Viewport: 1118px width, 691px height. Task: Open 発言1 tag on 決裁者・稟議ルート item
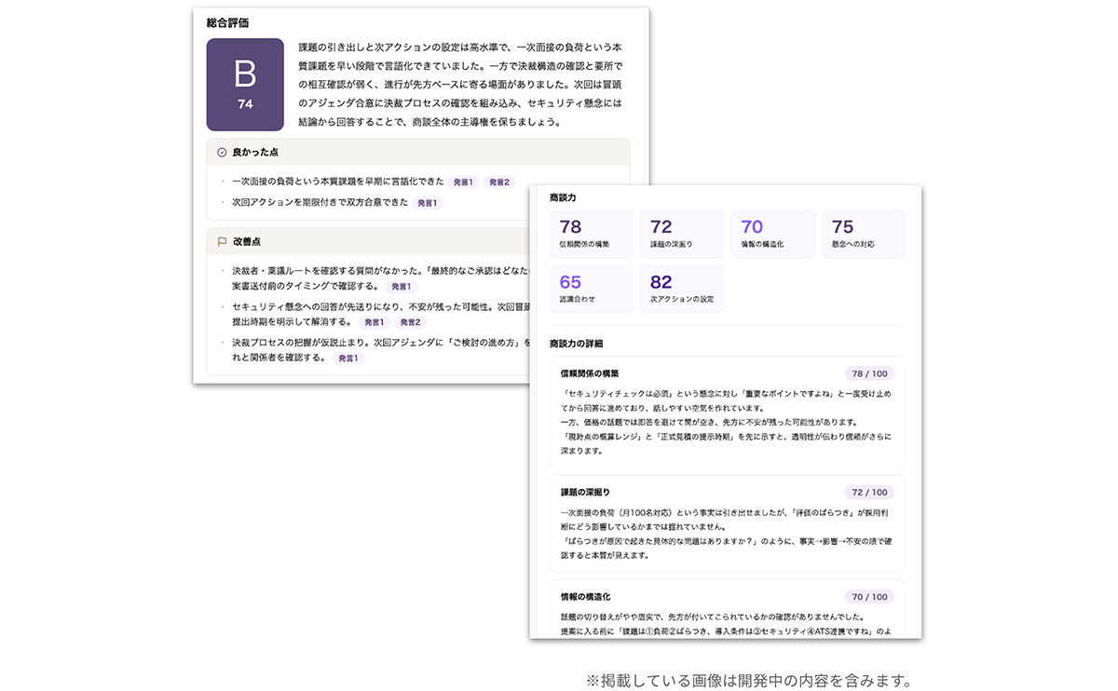(402, 287)
